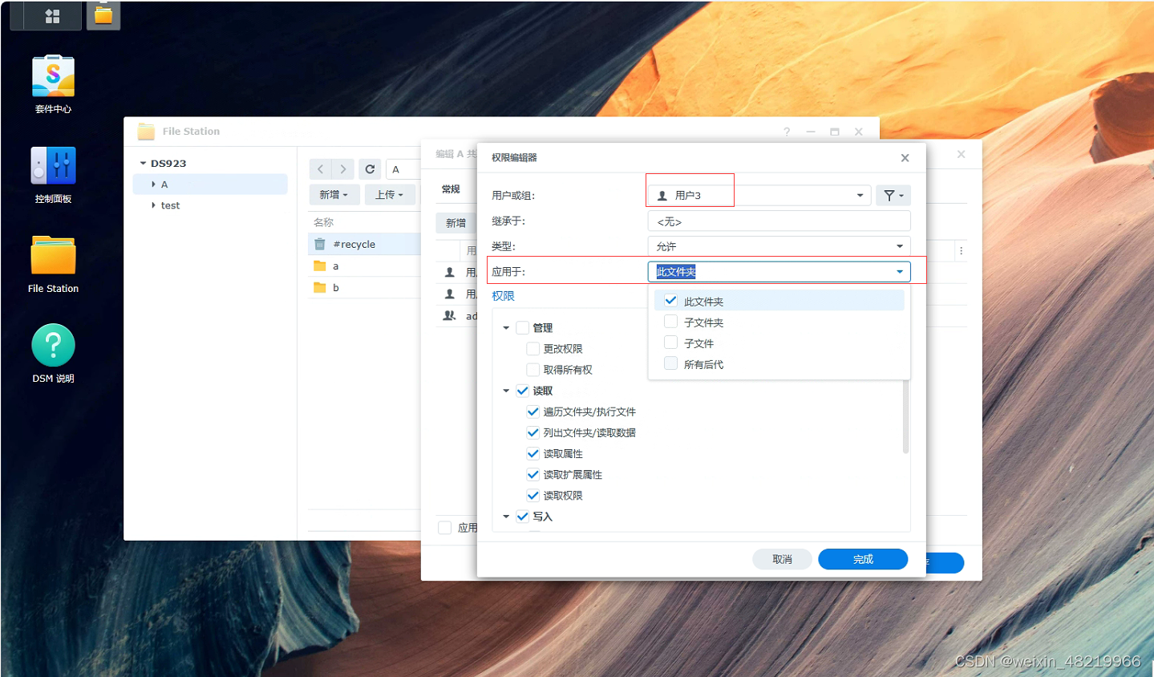Check the 子文件夹 option
1154x677 pixels.
click(671, 322)
